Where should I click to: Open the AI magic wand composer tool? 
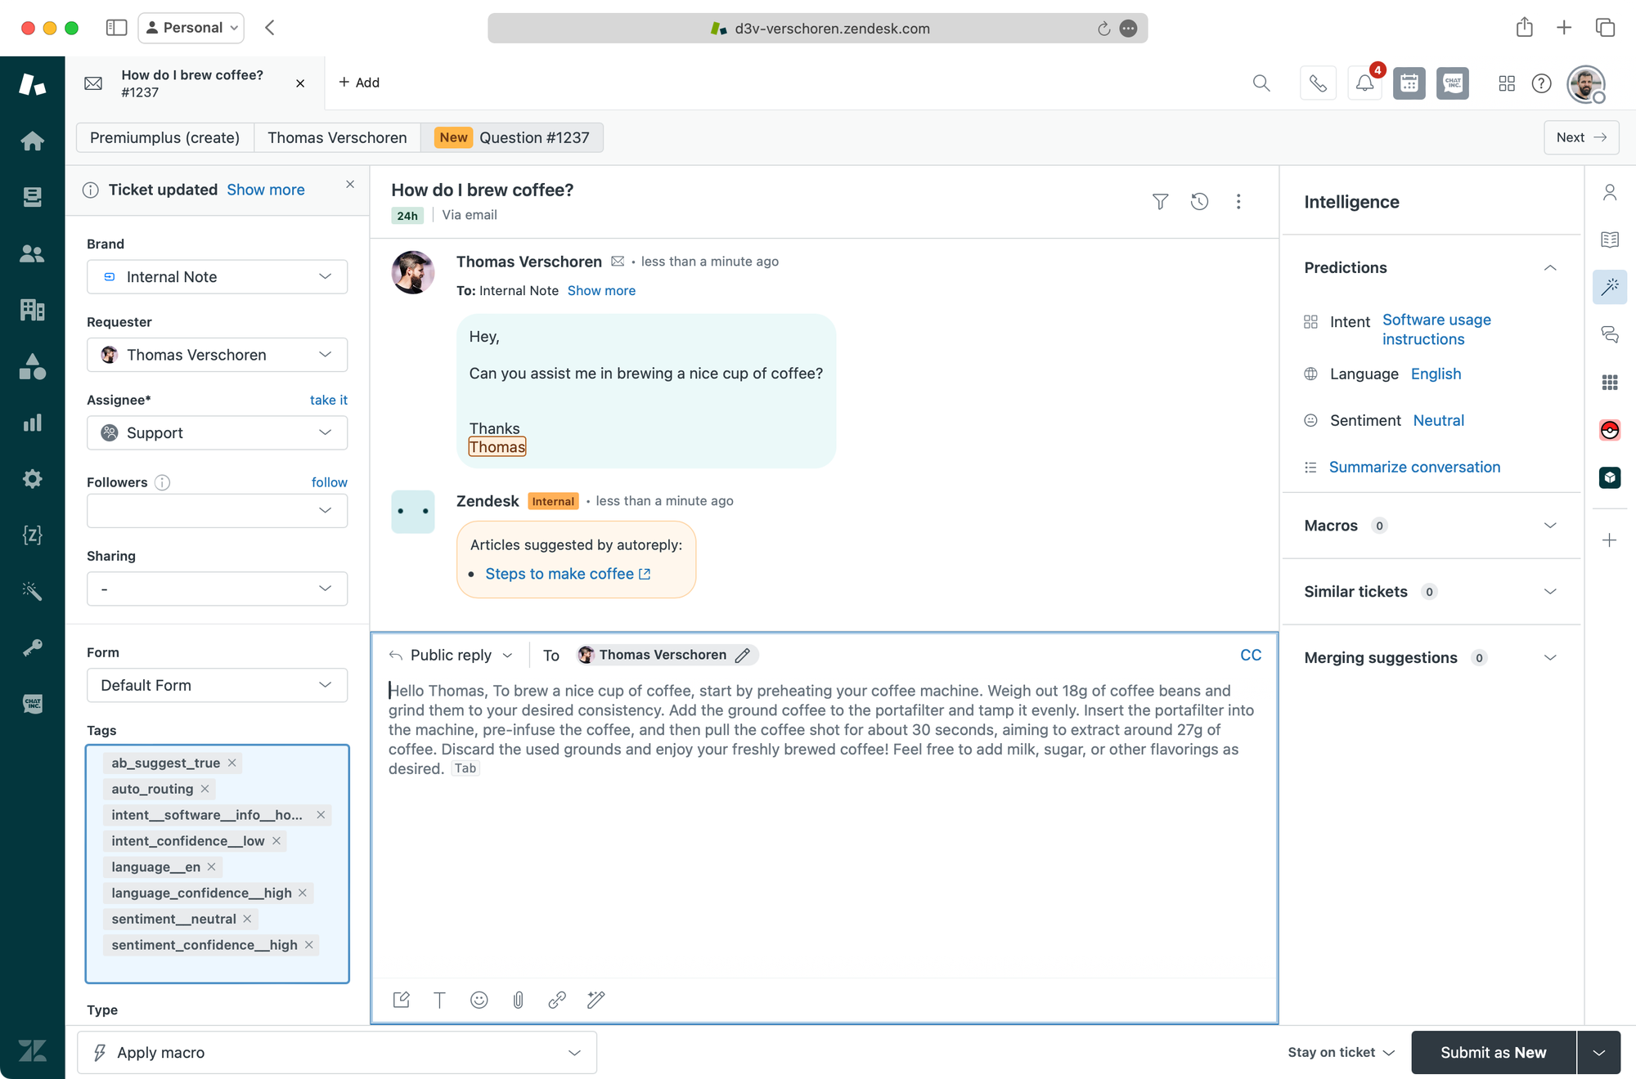click(596, 1000)
